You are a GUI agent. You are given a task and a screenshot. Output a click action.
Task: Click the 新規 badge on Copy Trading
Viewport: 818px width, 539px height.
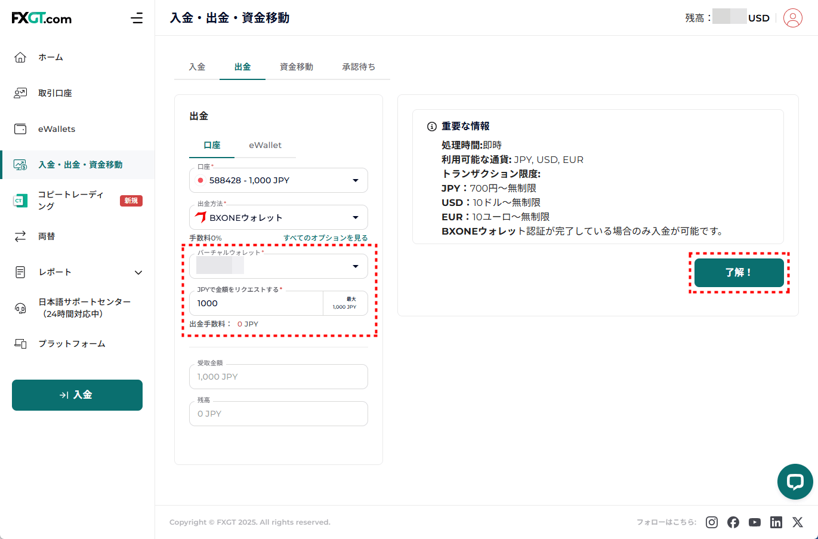tap(131, 201)
